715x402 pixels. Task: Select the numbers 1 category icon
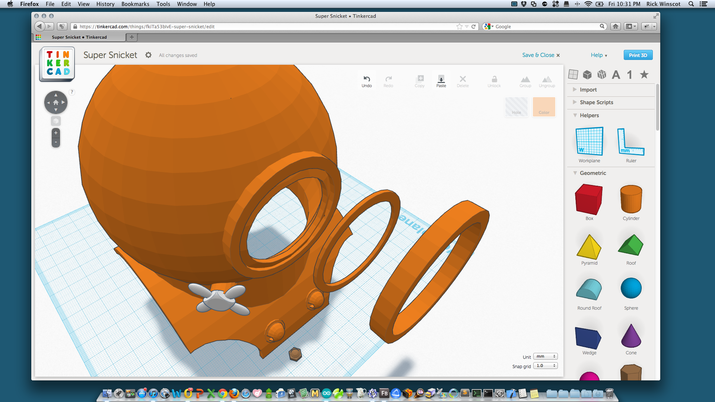click(x=629, y=75)
